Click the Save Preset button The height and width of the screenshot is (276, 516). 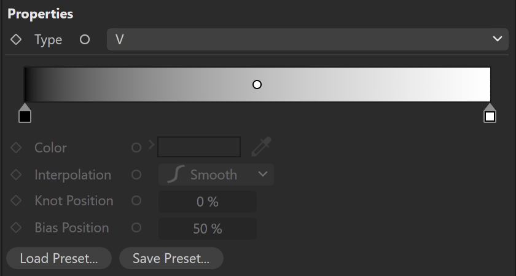pyautogui.click(x=171, y=258)
